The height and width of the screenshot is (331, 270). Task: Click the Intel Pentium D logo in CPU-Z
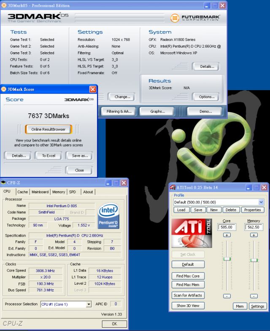109,216
